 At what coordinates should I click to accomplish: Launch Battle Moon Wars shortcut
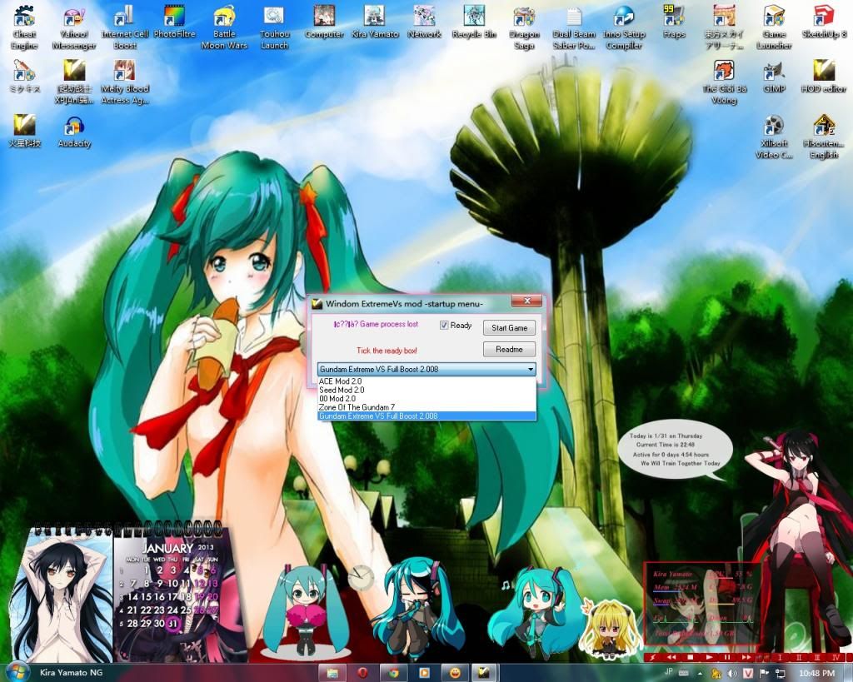(224, 28)
